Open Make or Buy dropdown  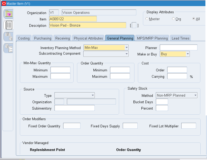click(x=188, y=54)
